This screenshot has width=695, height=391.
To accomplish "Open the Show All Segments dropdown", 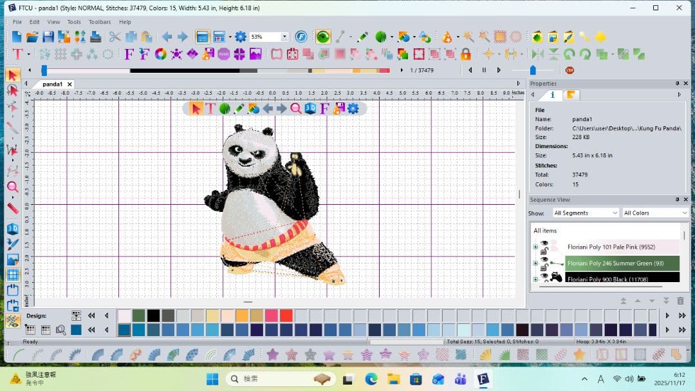I will point(584,213).
